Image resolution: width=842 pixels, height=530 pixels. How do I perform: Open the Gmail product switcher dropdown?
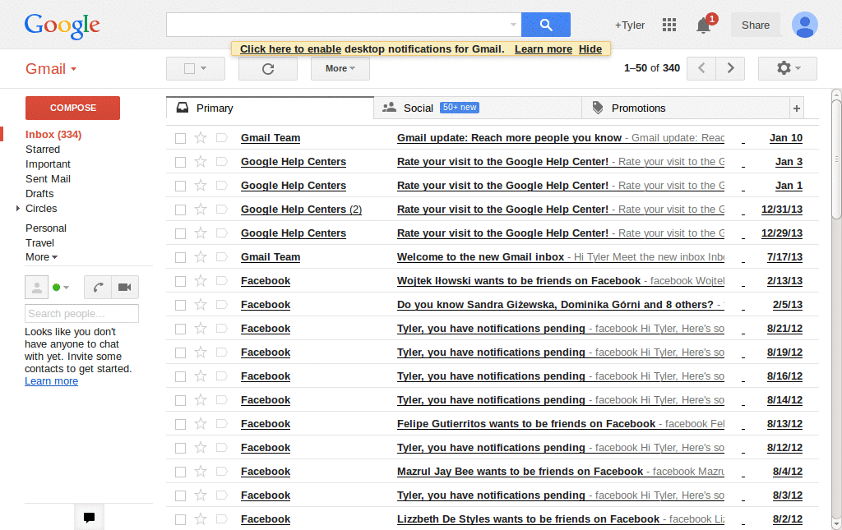pyautogui.click(x=51, y=69)
